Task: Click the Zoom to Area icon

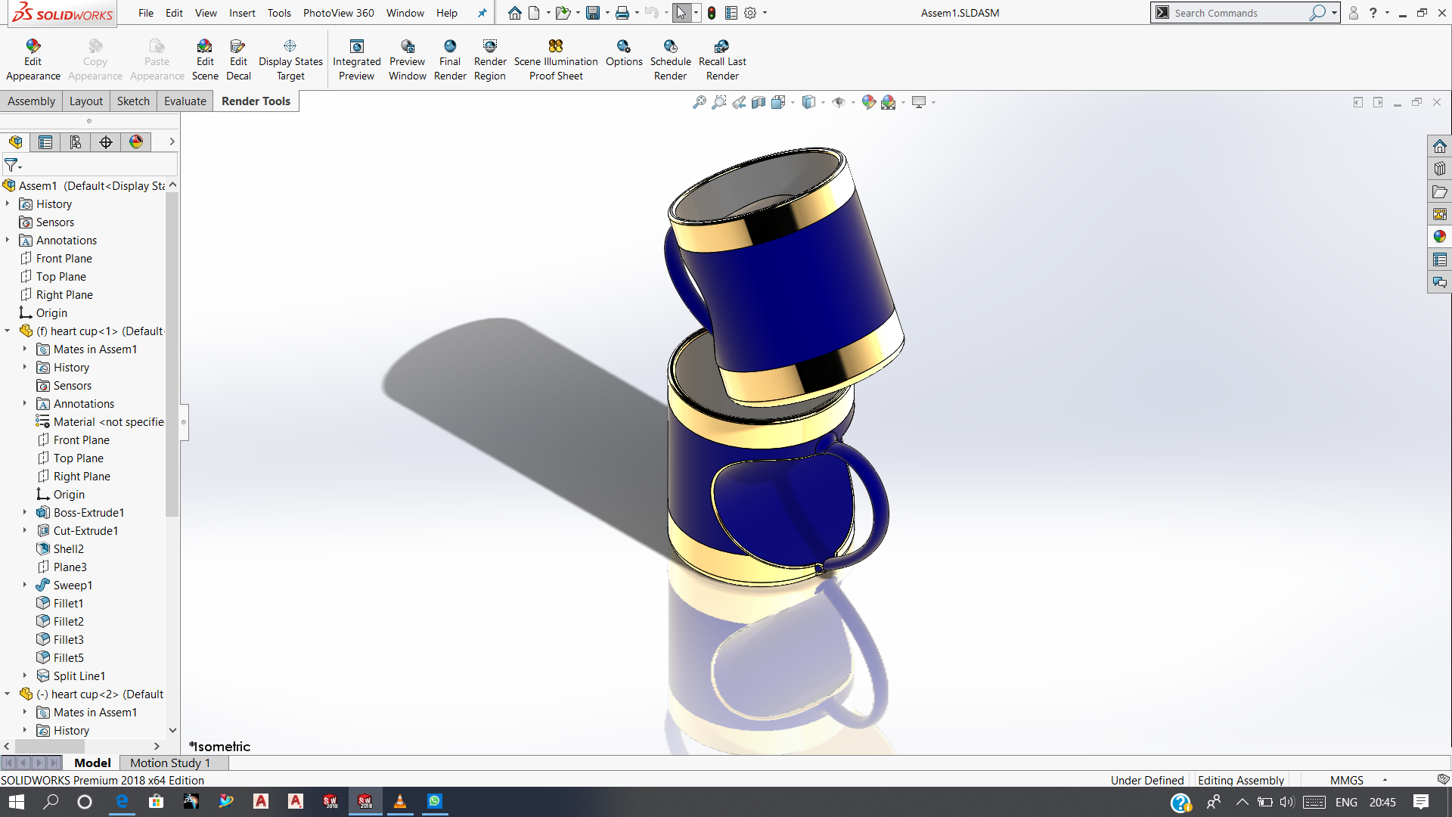Action: 719,102
